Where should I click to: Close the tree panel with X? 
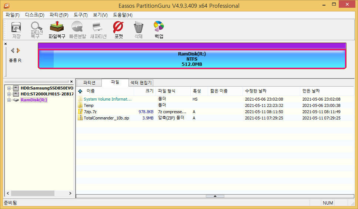click(71, 81)
